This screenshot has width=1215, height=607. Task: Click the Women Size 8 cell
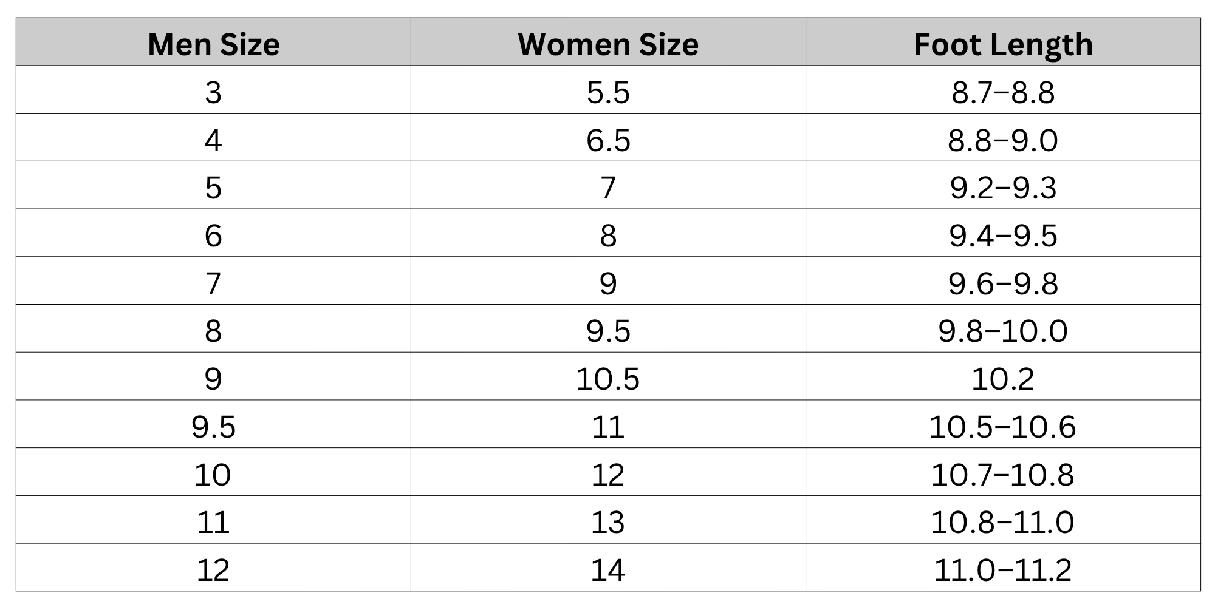point(608,233)
